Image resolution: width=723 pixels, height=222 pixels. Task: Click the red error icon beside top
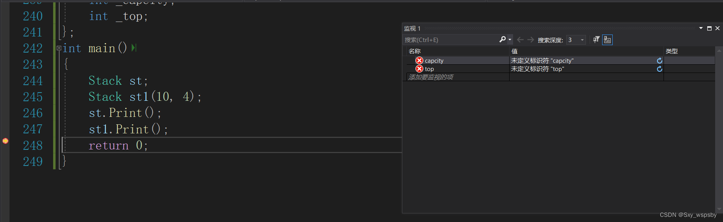coord(419,69)
